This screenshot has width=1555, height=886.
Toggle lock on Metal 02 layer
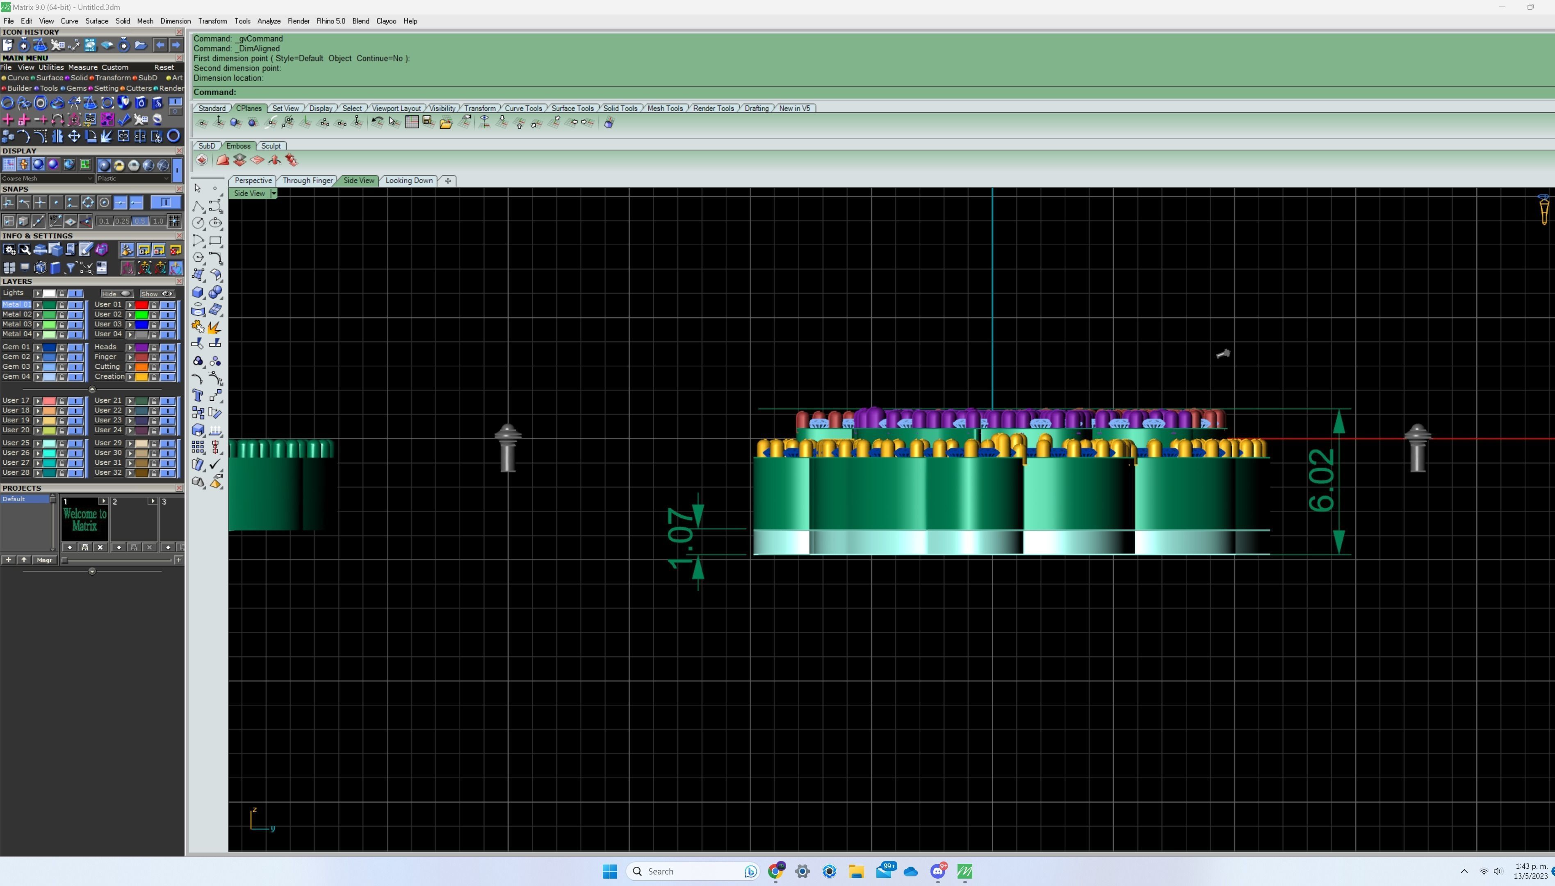coord(62,315)
